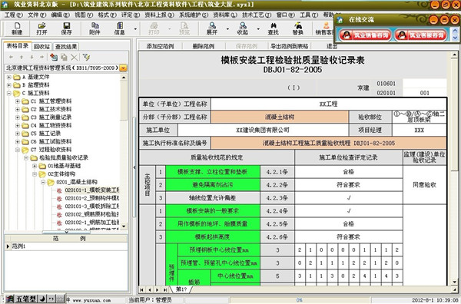Switch to the 回收站 tab
This screenshot has height=304, width=461.
[x=42, y=46]
